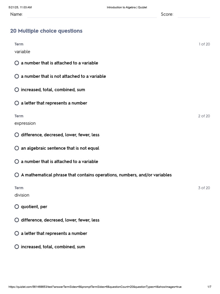Click the '20 Multiple choice questions' heading
The image size is (220, 294).
tap(46, 31)
